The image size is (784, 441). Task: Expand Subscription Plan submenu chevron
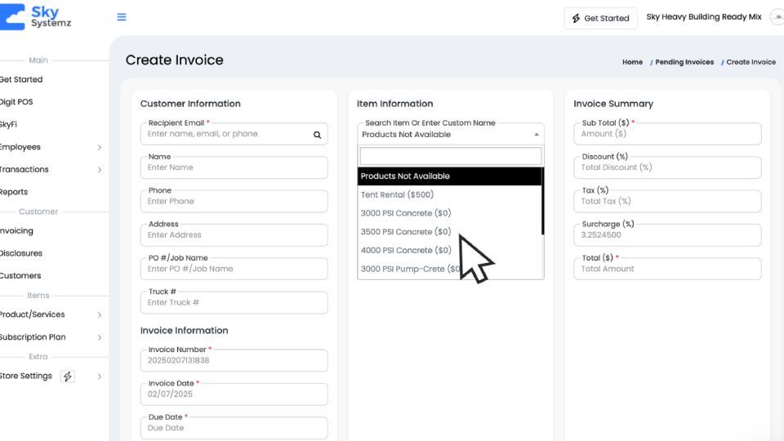coord(100,337)
